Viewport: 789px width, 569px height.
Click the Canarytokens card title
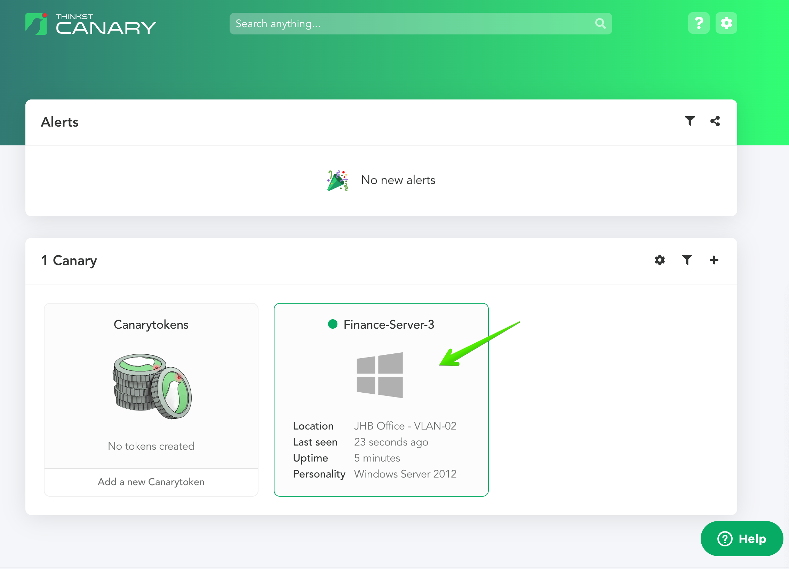pos(151,324)
